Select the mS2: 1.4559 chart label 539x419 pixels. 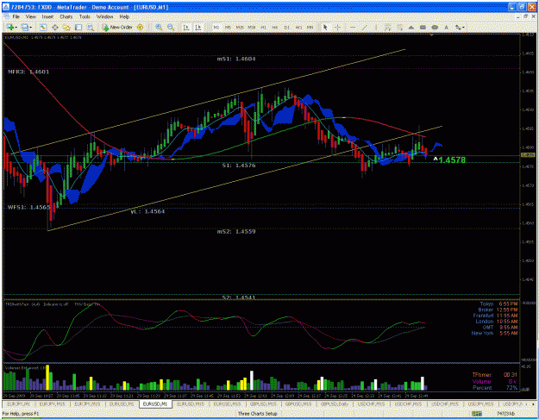236,231
